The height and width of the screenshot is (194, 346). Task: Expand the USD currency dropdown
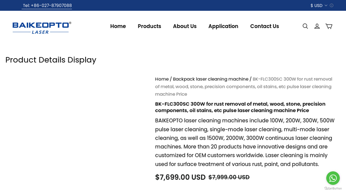pyautogui.click(x=319, y=6)
